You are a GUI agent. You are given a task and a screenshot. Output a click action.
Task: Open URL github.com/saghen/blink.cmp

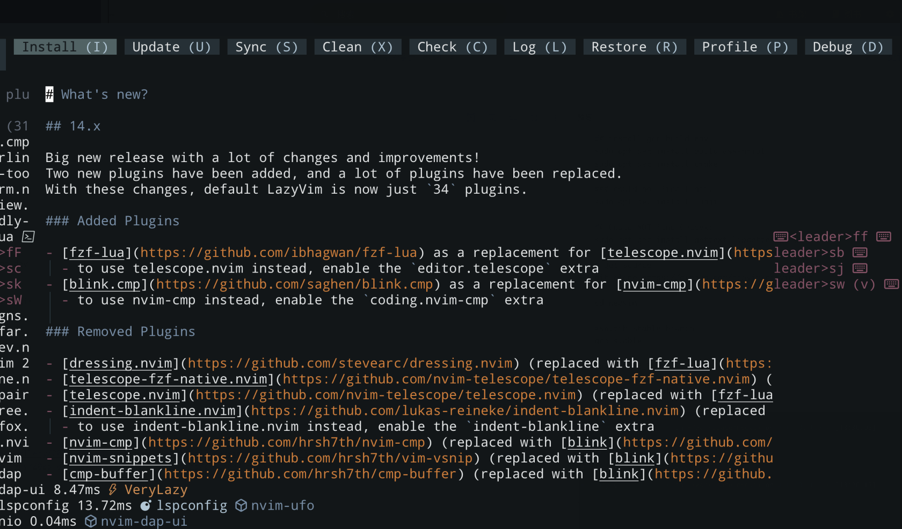[294, 284]
